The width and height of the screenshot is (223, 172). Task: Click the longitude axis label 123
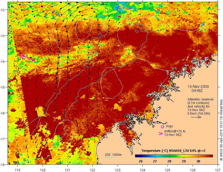tap(118, 170)
